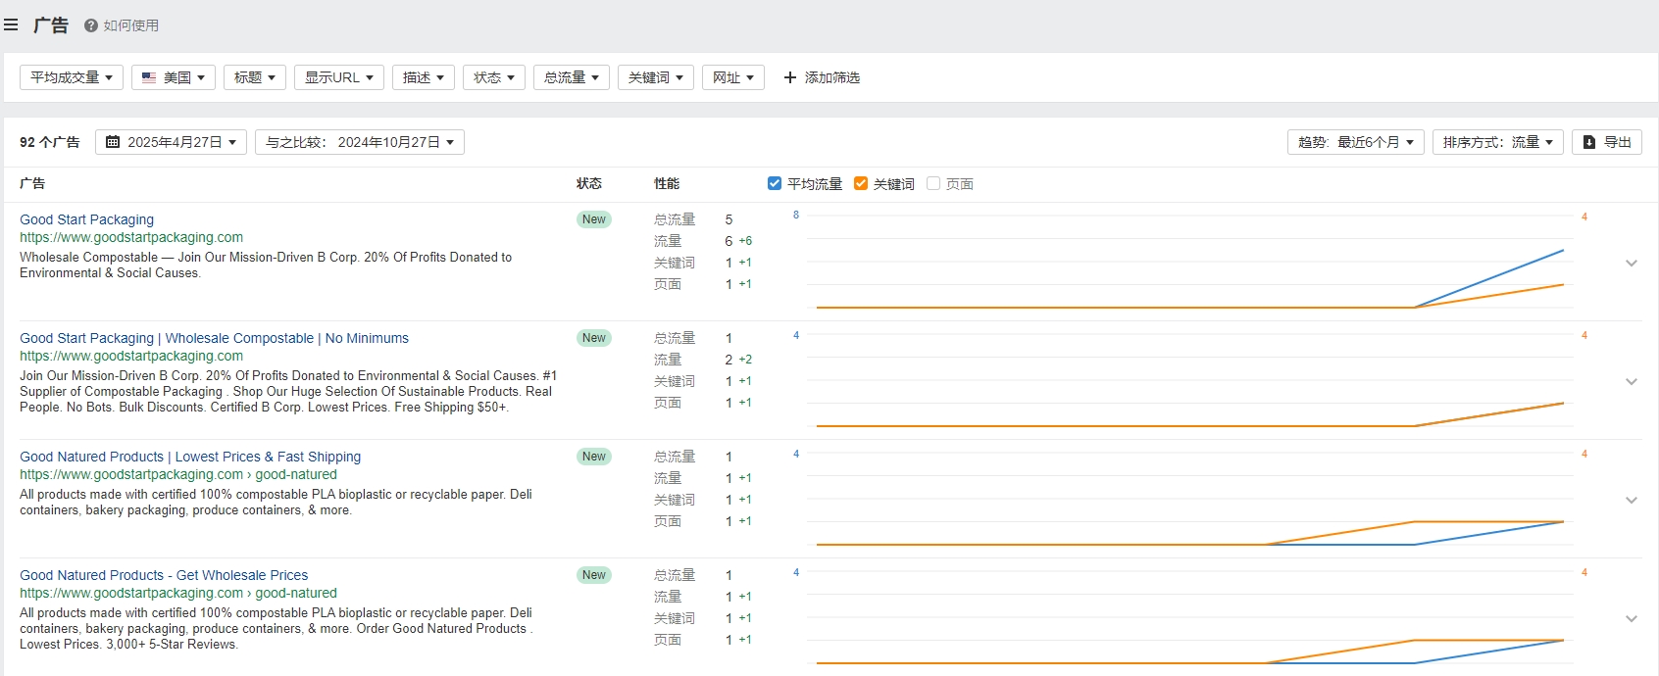
Task: Open Good Natured Products | Lowest Prices link
Action: (190, 457)
